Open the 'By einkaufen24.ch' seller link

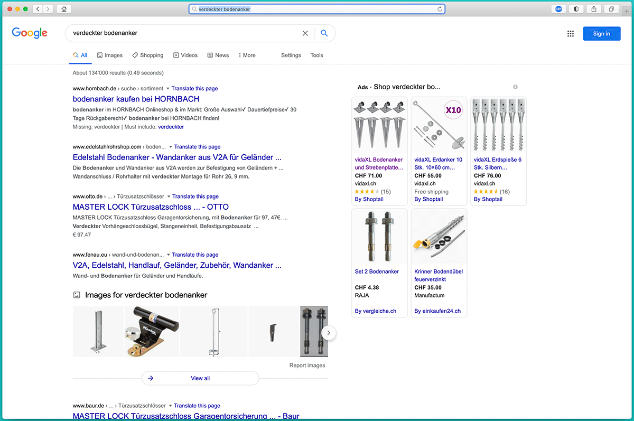[x=437, y=311]
